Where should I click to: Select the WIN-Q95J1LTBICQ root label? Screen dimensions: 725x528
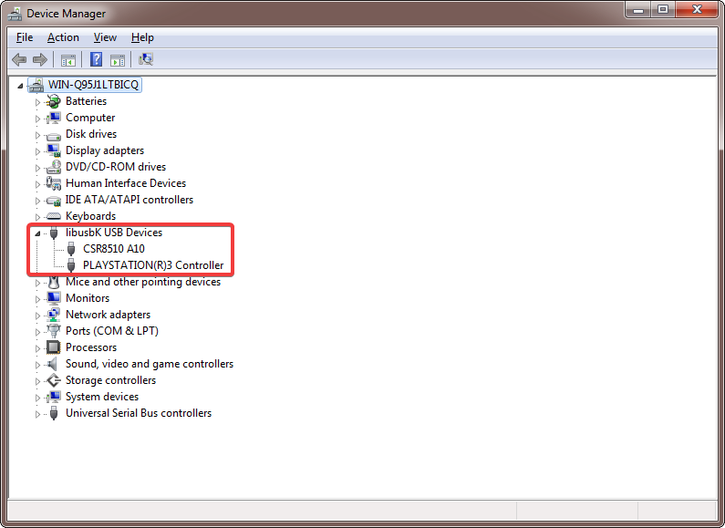pos(93,85)
